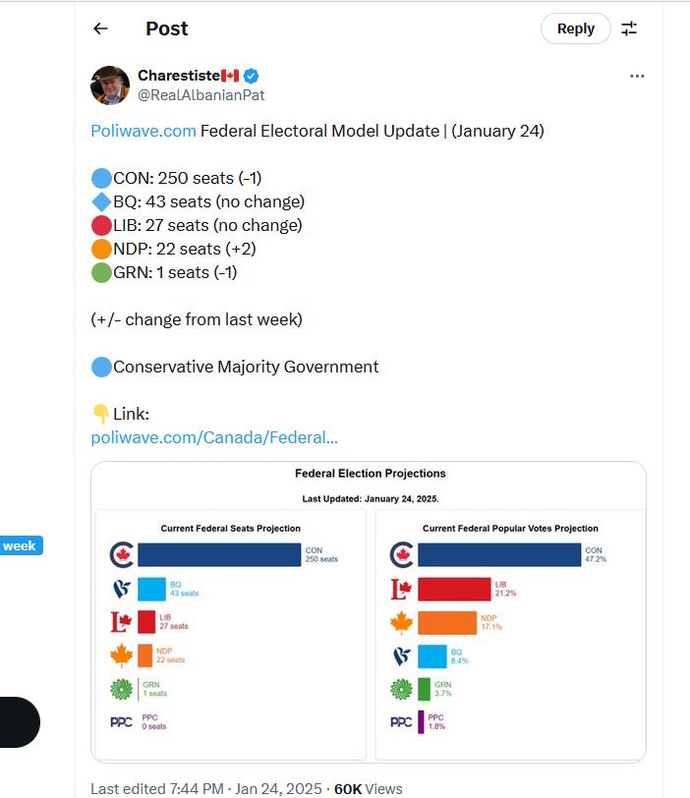
Task: Open the post's three-dot more menu
Action: point(637,77)
